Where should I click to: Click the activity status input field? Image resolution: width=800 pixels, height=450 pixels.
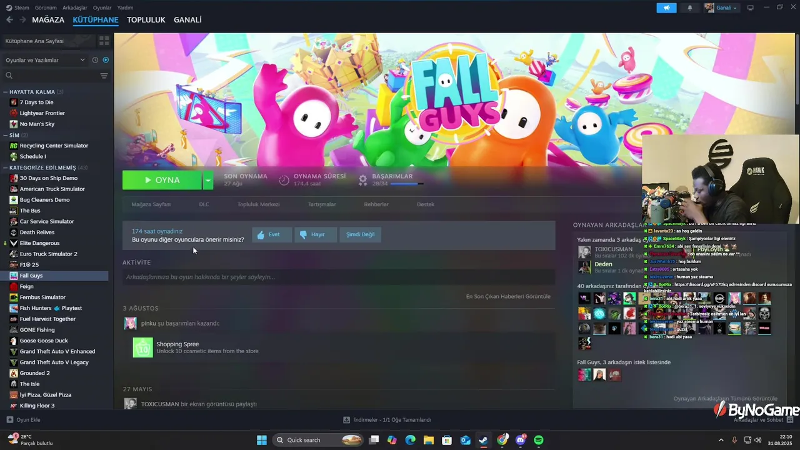coord(339,277)
